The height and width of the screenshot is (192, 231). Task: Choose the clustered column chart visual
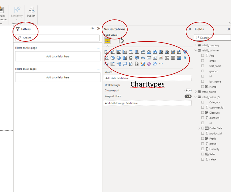[x=125, y=52]
